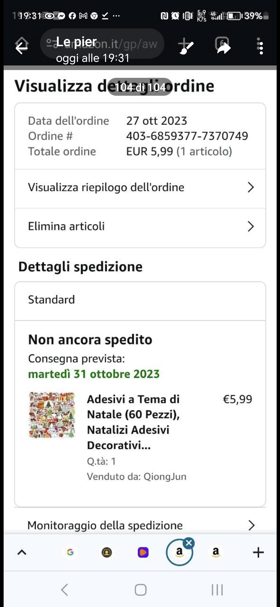
Task: Select the purple play icon tab
Action: [143, 552]
